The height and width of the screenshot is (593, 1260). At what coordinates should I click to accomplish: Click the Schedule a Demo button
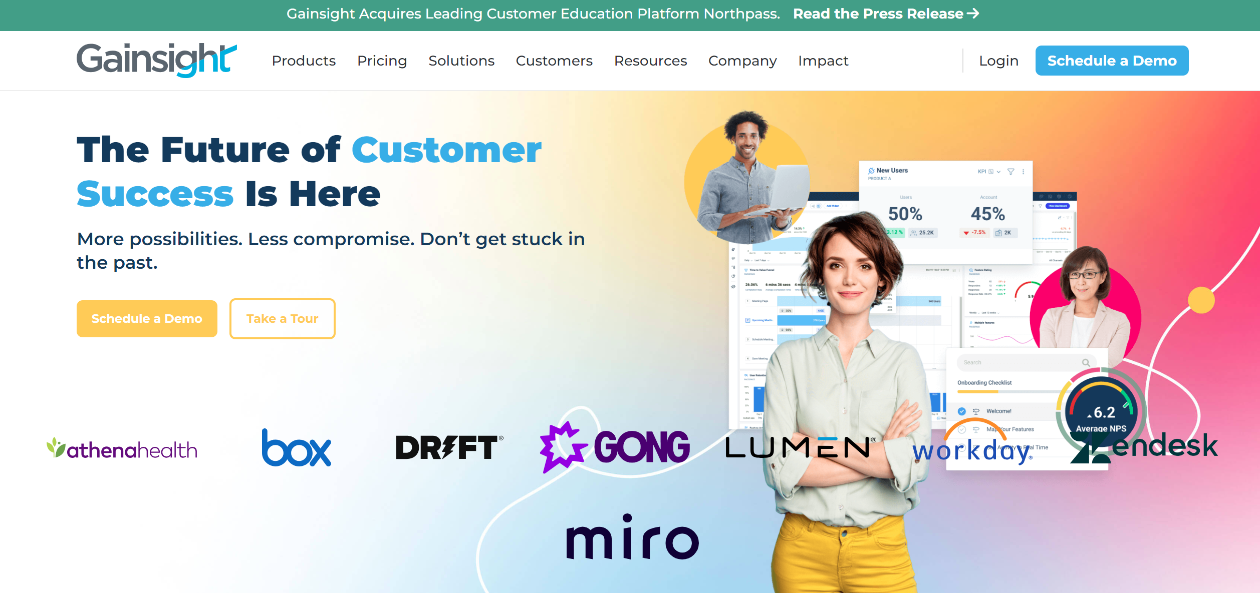pyautogui.click(x=1112, y=60)
